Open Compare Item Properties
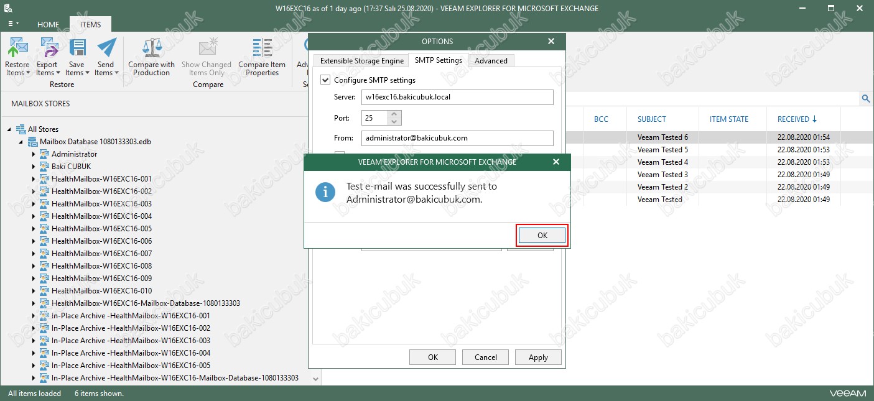Viewport: 874px width, 401px height. coord(262,57)
